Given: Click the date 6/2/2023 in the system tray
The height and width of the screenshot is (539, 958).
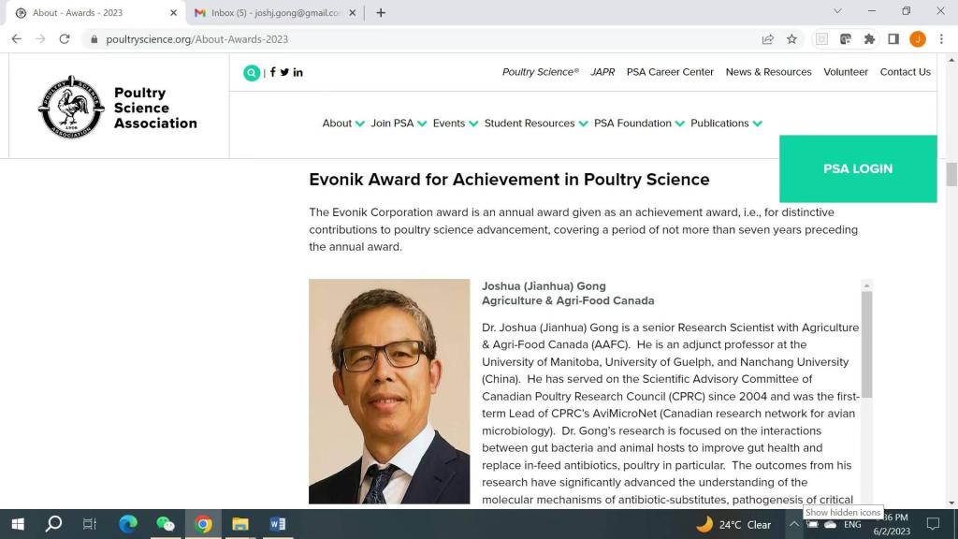Looking at the screenshot, I should coord(892,532).
